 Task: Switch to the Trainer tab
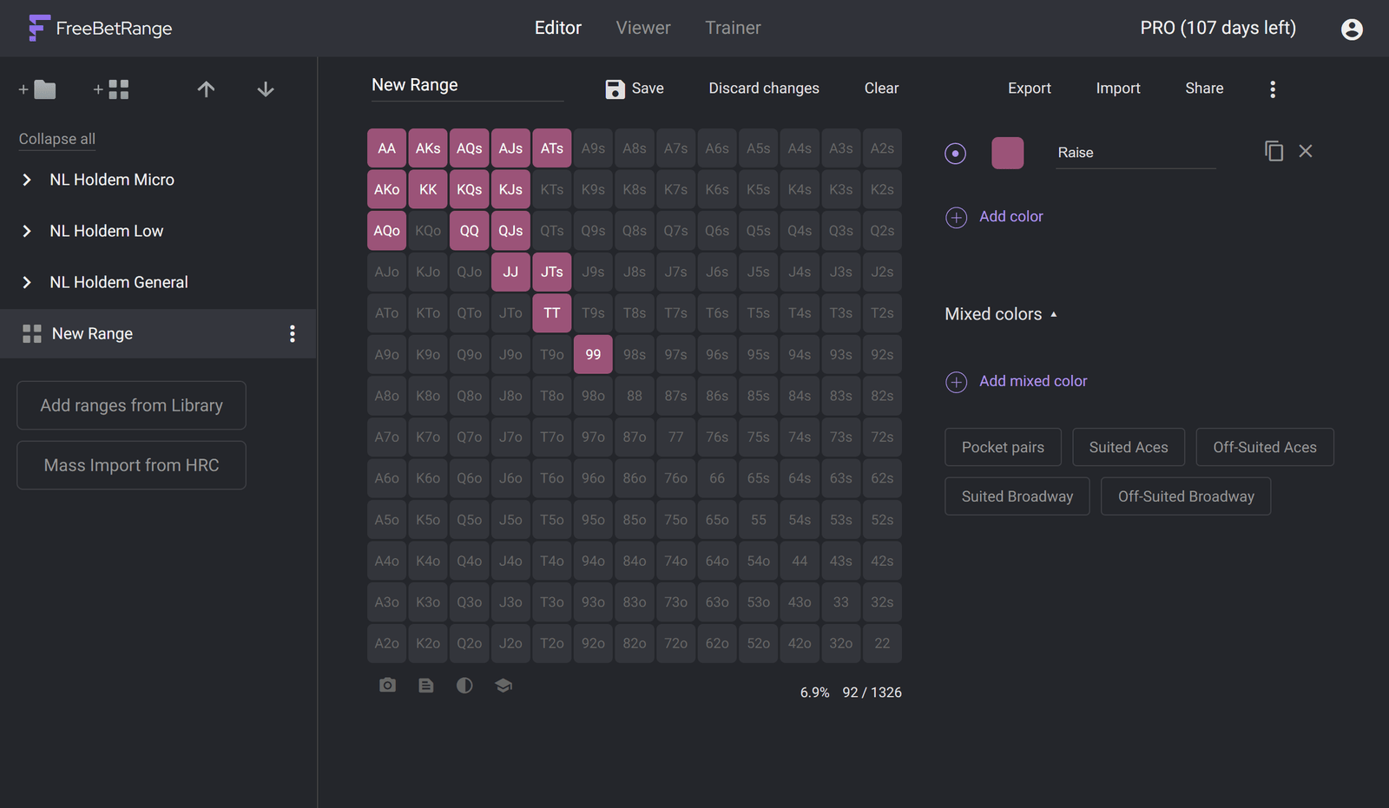tap(733, 28)
